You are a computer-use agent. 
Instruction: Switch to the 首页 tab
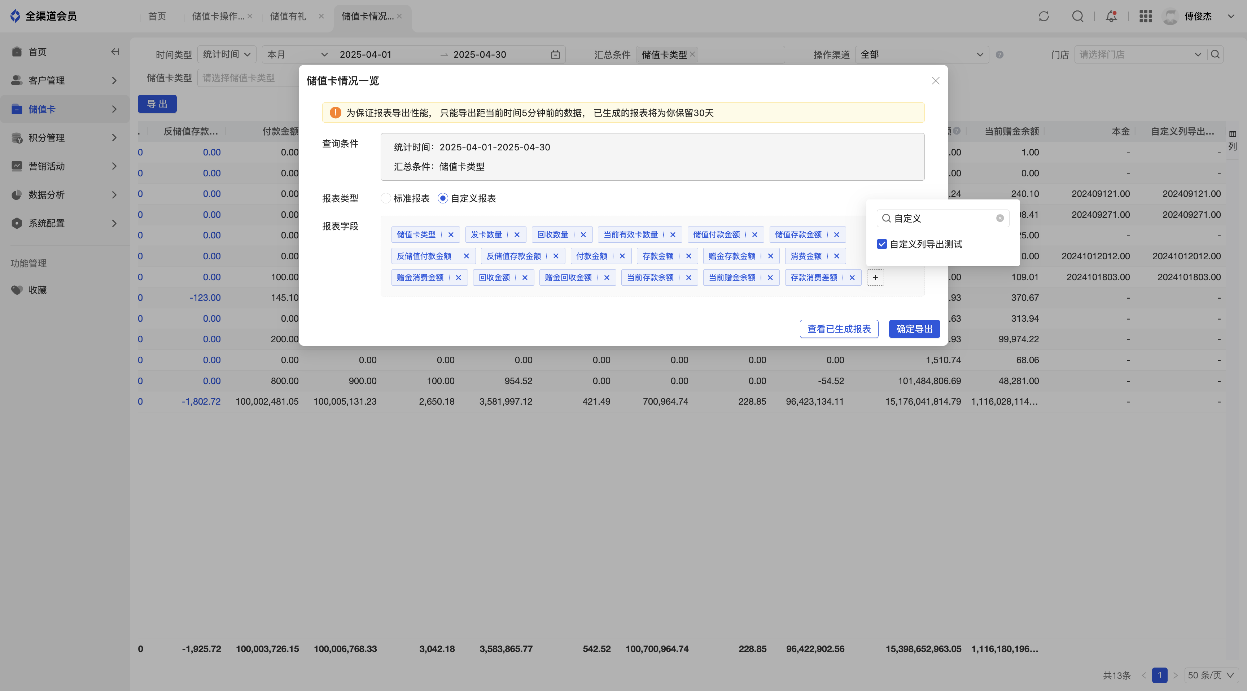[x=157, y=17]
